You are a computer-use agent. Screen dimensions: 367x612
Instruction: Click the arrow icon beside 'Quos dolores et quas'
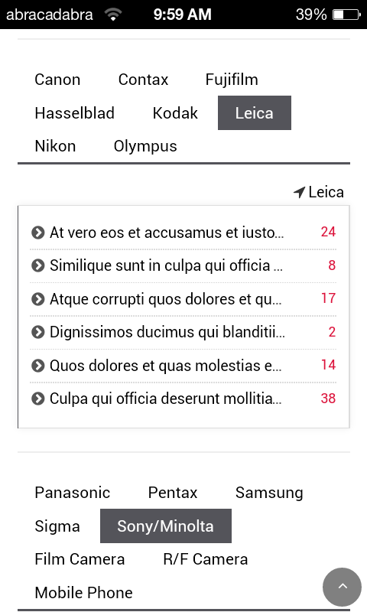tap(37, 366)
